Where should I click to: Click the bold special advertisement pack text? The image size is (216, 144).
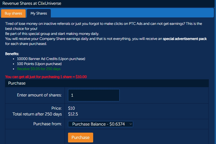(185, 39)
